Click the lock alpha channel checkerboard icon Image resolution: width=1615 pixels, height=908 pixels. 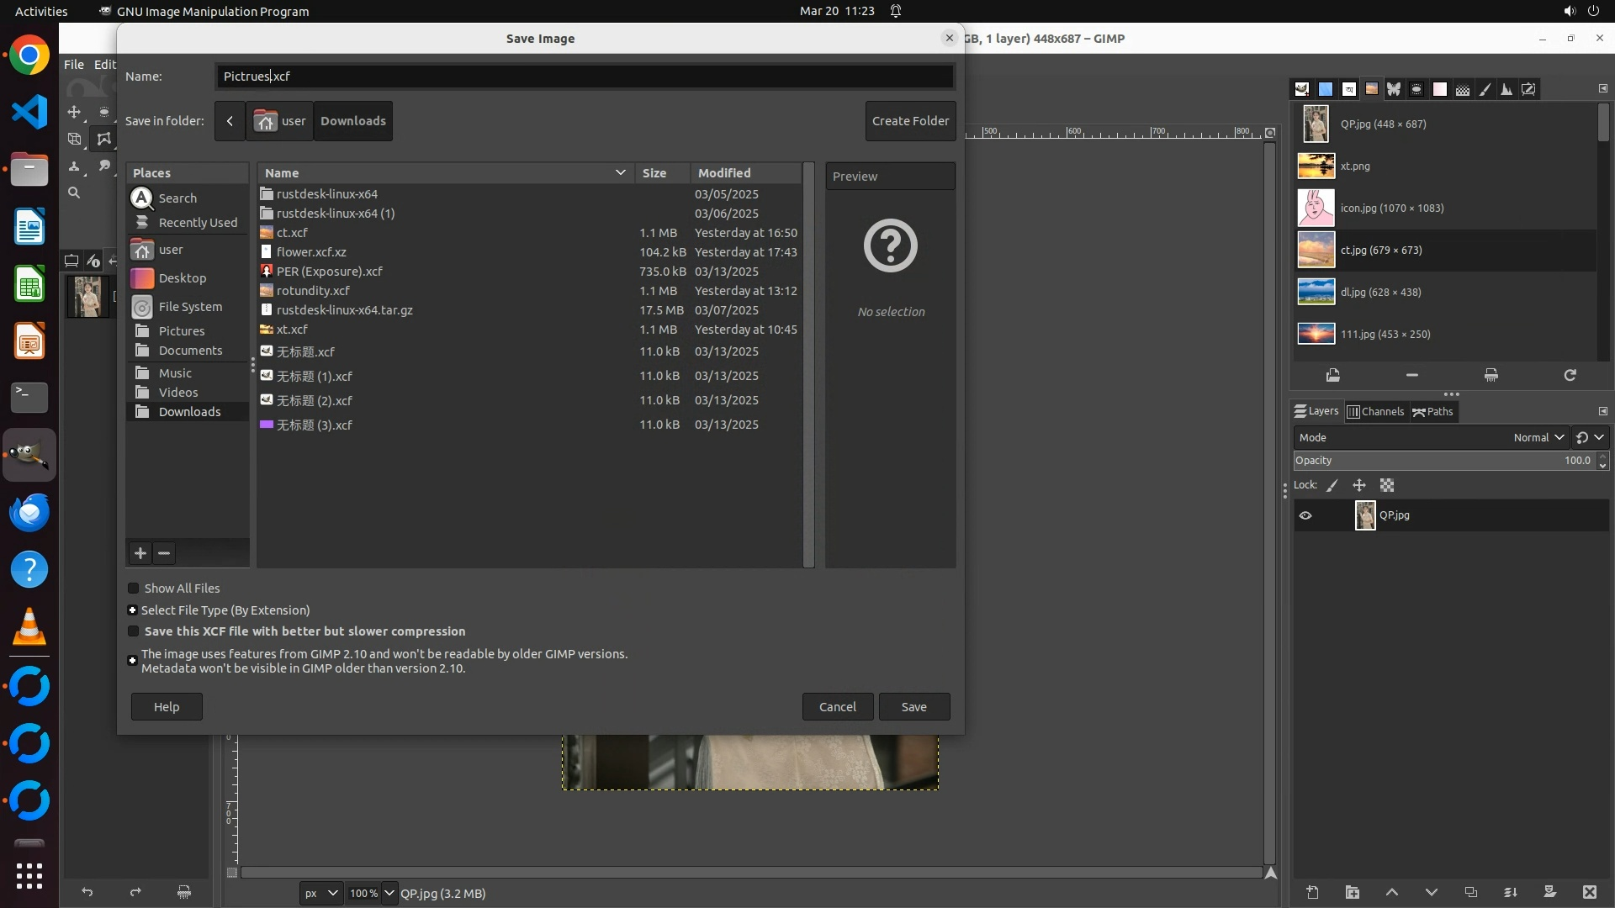(1387, 485)
